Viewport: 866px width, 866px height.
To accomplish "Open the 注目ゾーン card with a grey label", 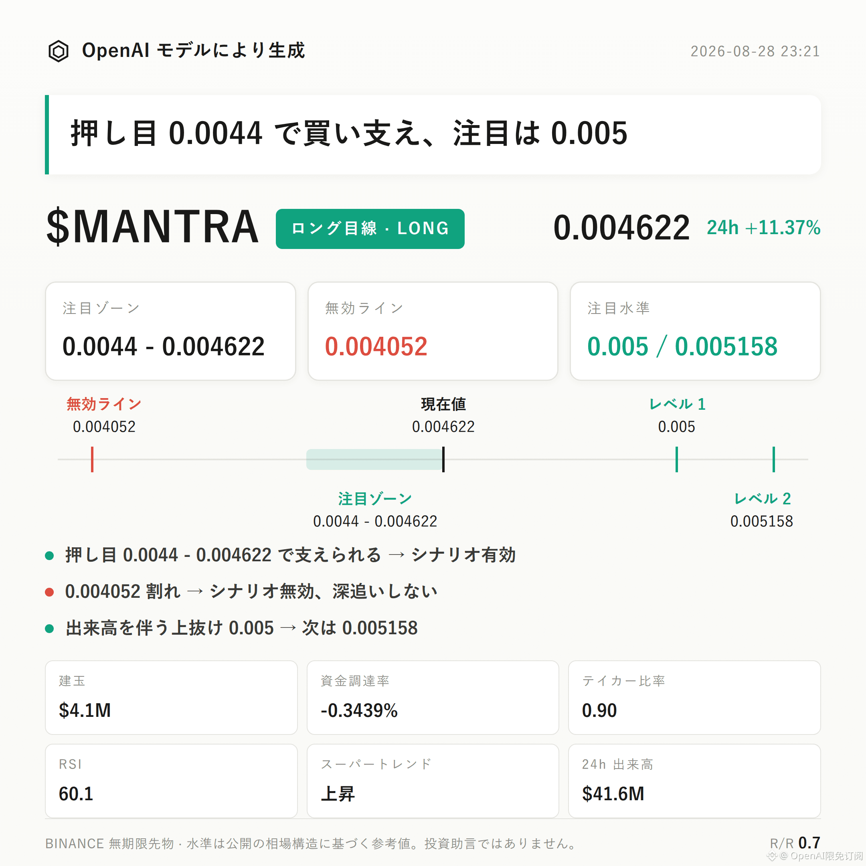I will pos(170,331).
